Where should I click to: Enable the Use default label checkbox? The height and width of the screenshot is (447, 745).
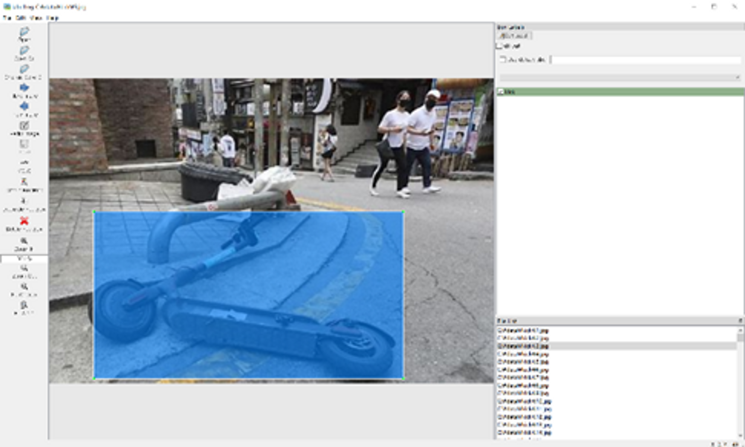click(503, 60)
